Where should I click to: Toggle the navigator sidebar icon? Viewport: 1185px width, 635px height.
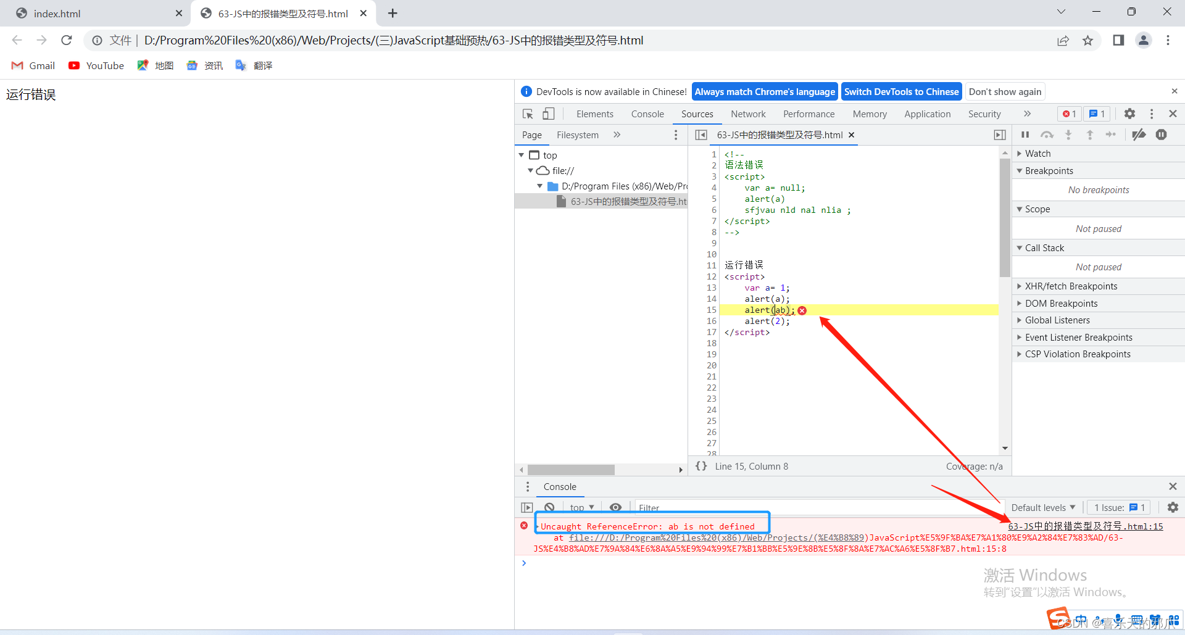[701, 135]
